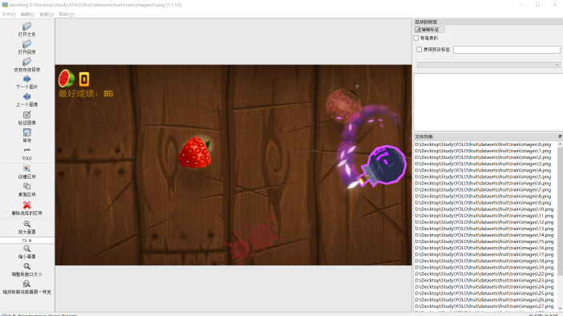Click the Open File (打开文件) folder icon

[x=27, y=26]
